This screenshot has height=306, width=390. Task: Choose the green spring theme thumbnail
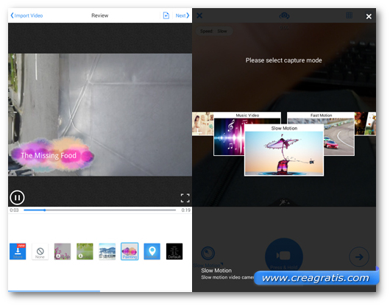tap(85, 252)
